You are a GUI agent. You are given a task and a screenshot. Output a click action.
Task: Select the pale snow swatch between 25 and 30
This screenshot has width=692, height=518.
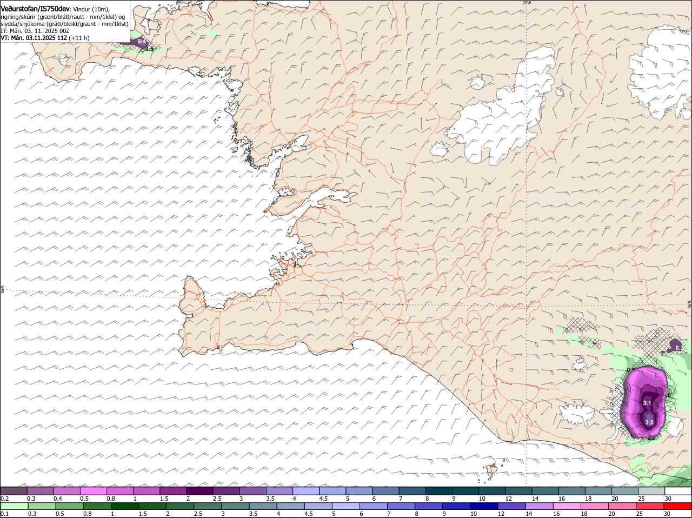[x=652, y=490]
